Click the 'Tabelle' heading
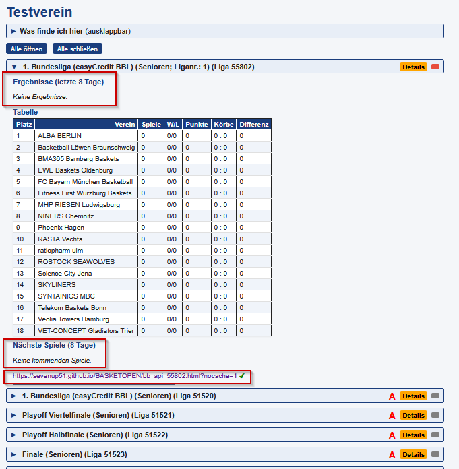This screenshot has width=459, height=469. 25,112
